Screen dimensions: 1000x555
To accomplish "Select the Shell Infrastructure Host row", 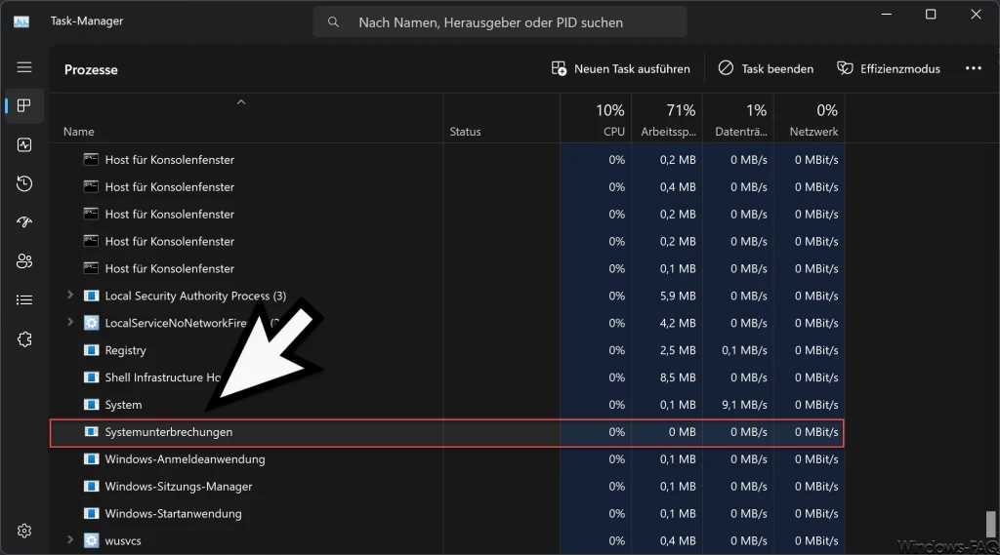I will [447, 377].
